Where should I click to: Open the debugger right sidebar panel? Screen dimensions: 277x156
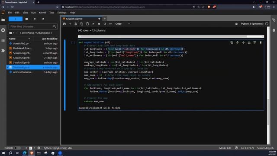coord(274,30)
